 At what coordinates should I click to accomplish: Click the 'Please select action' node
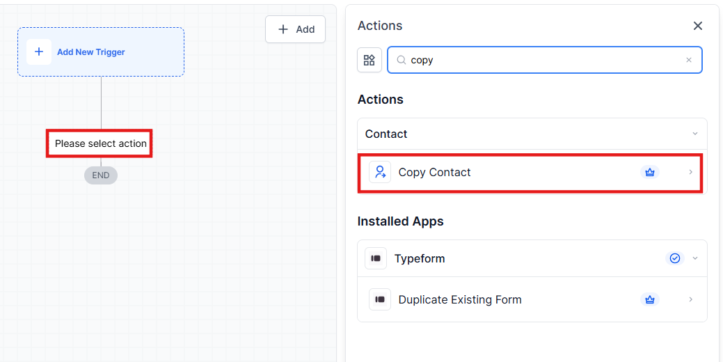100,143
